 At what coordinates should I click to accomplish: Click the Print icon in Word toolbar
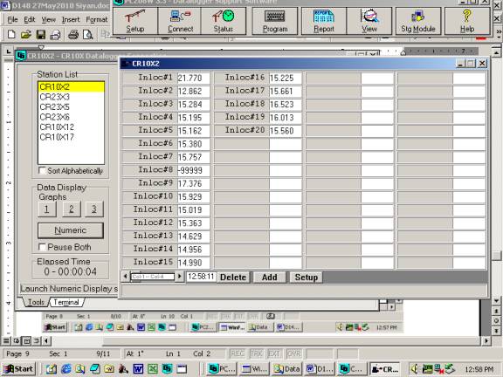pos(73,34)
